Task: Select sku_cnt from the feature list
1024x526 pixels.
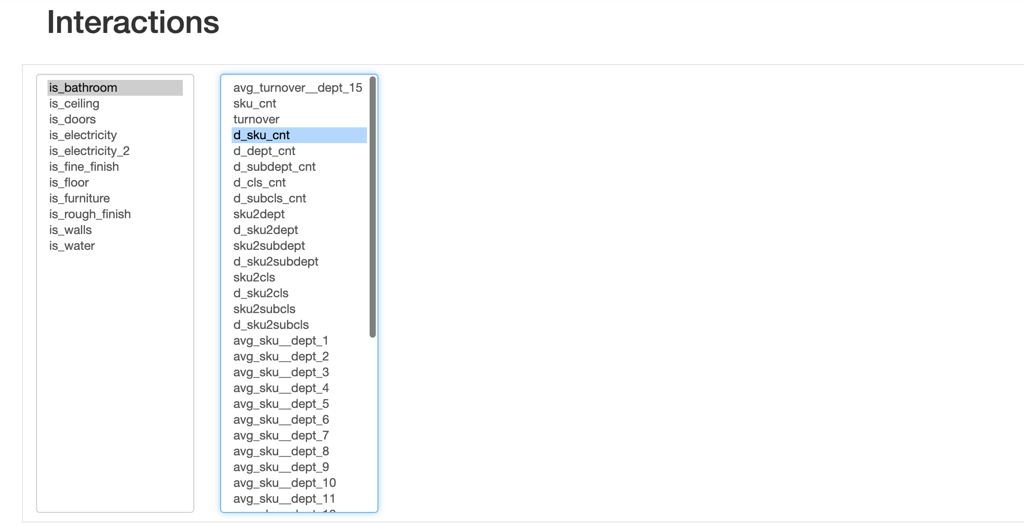Action: coord(255,103)
